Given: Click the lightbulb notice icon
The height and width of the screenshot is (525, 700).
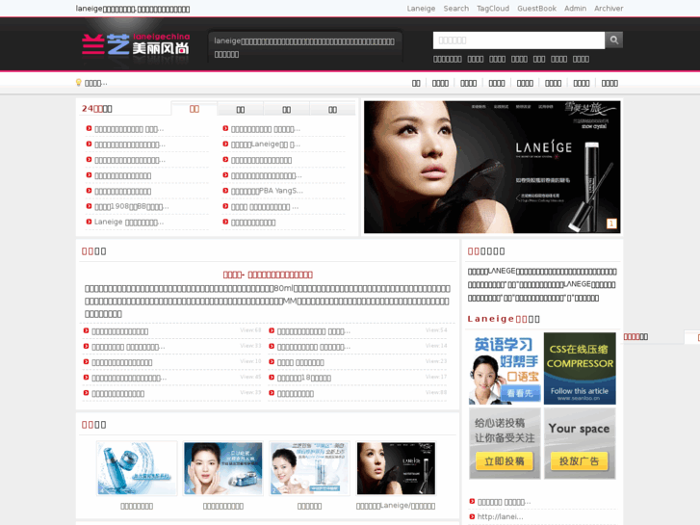Looking at the screenshot, I should pos(79,82).
